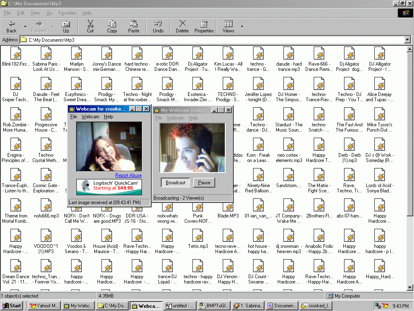Click the Copy toolbar icon
Viewport: 414px width, 311px height.
[112, 26]
